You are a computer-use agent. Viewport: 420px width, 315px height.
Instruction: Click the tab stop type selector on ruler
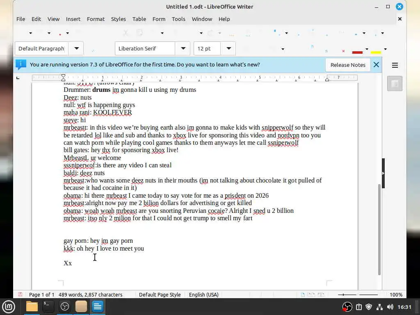pos(18,78)
